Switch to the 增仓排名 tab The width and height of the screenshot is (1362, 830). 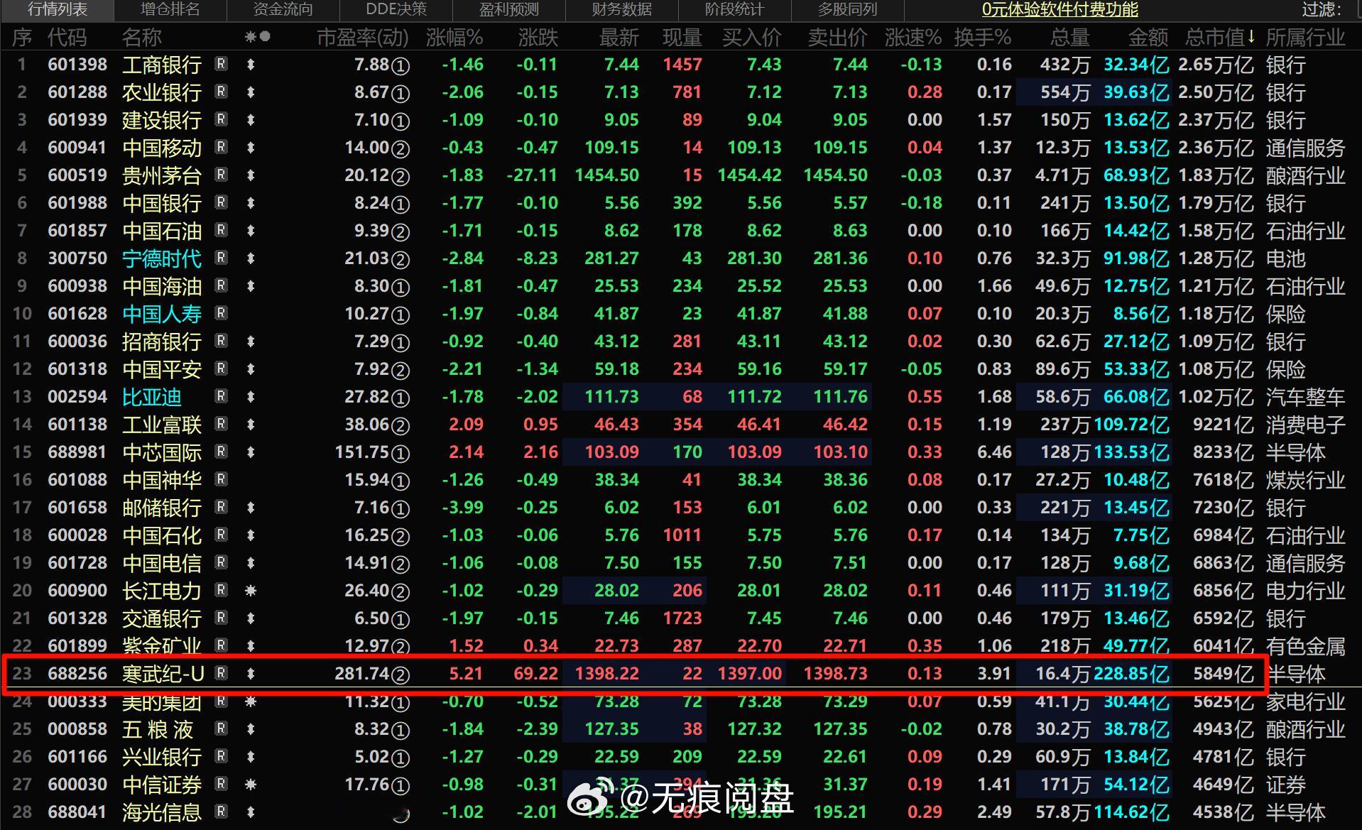coord(170,9)
